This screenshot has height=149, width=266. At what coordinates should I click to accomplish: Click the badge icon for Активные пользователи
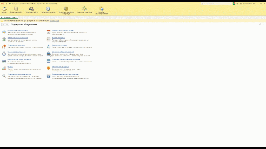click(x=49, y=47)
